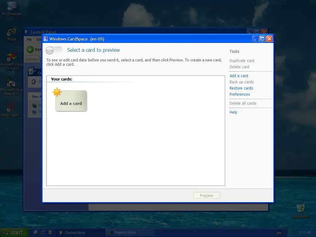Open the Recycle Bin
The height and width of the screenshot is (237, 316).
pos(301,210)
